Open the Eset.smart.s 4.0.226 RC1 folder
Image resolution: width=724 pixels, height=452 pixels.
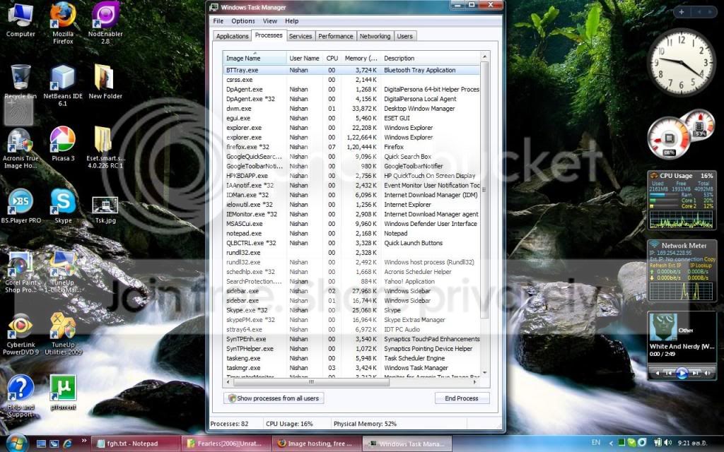tap(105, 148)
